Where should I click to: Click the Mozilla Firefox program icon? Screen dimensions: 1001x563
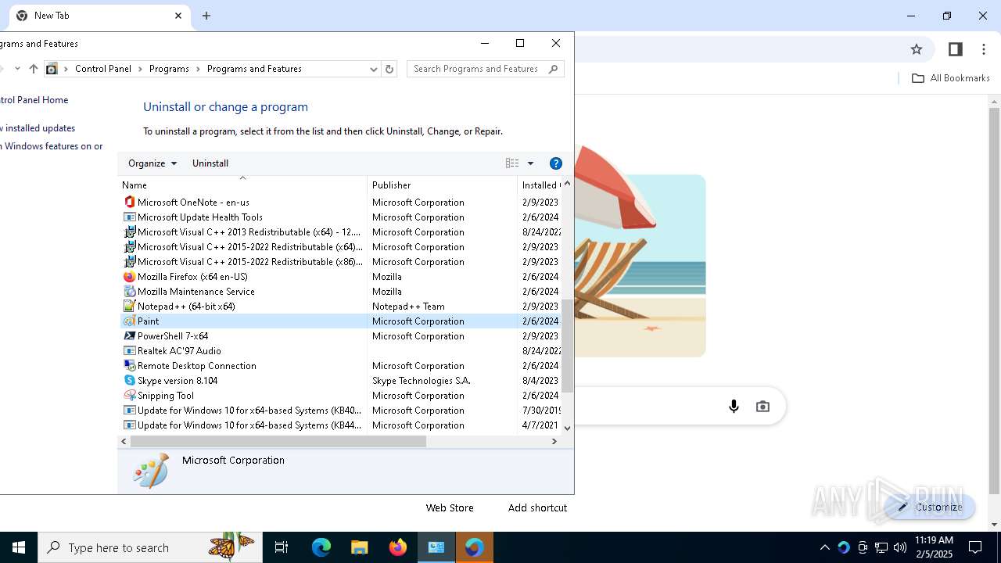130,276
